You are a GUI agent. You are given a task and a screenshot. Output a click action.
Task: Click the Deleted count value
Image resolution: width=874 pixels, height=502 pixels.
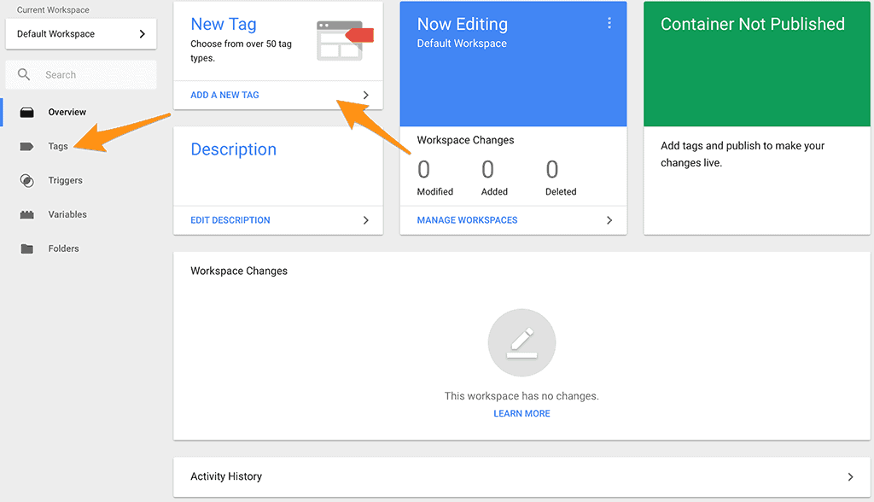pyautogui.click(x=552, y=170)
